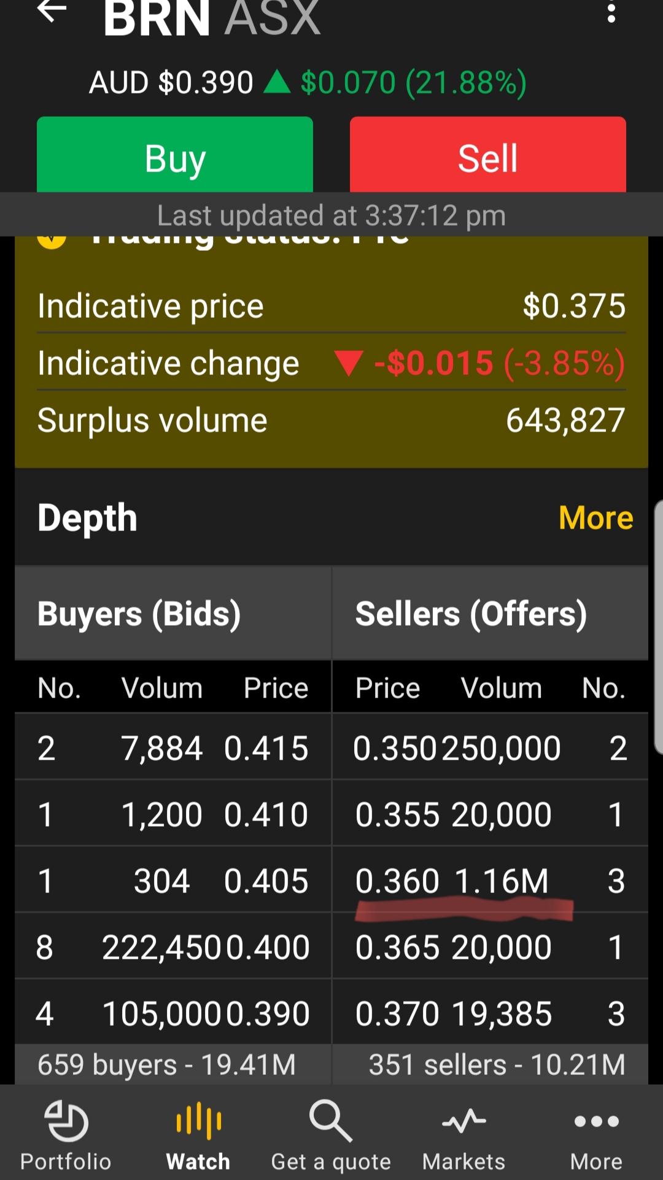This screenshot has width=663, height=1180.
Task: Open the three-dot overflow menu
Action: tap(611, 12)
